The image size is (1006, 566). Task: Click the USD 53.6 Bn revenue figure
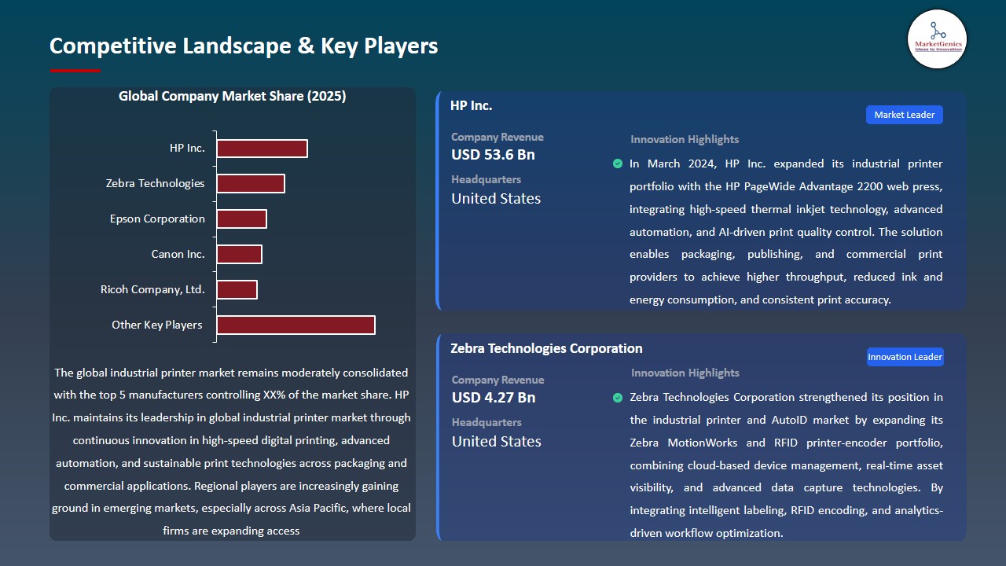(x=493, y=155)
